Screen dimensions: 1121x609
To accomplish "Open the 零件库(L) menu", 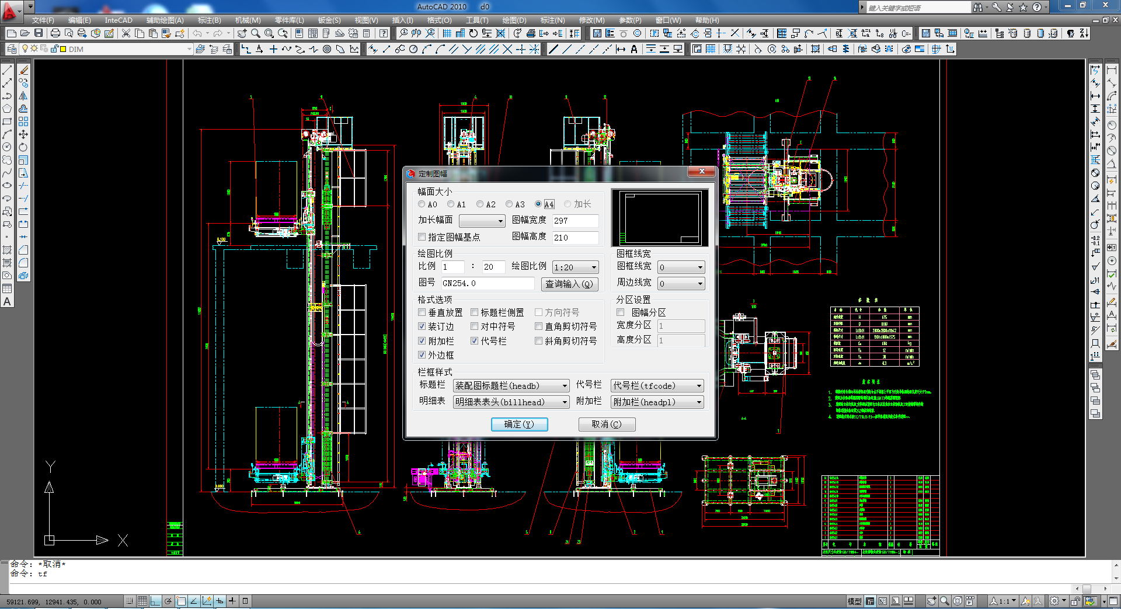I will pos(288,20).
